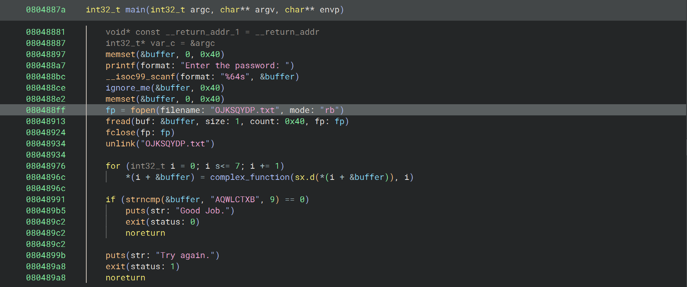Select the "AQWLCTXB" string literal
The height and width of the screenshot is (287, 687).
[x=235, y=199]
